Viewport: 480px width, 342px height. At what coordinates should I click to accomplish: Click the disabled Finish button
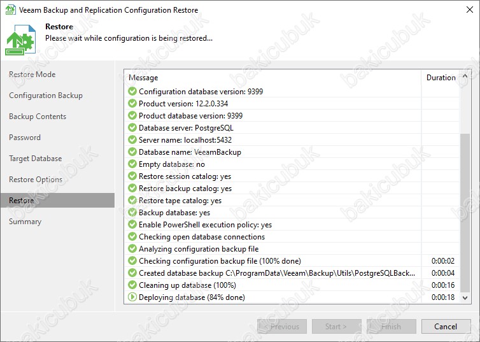[392, 326]
